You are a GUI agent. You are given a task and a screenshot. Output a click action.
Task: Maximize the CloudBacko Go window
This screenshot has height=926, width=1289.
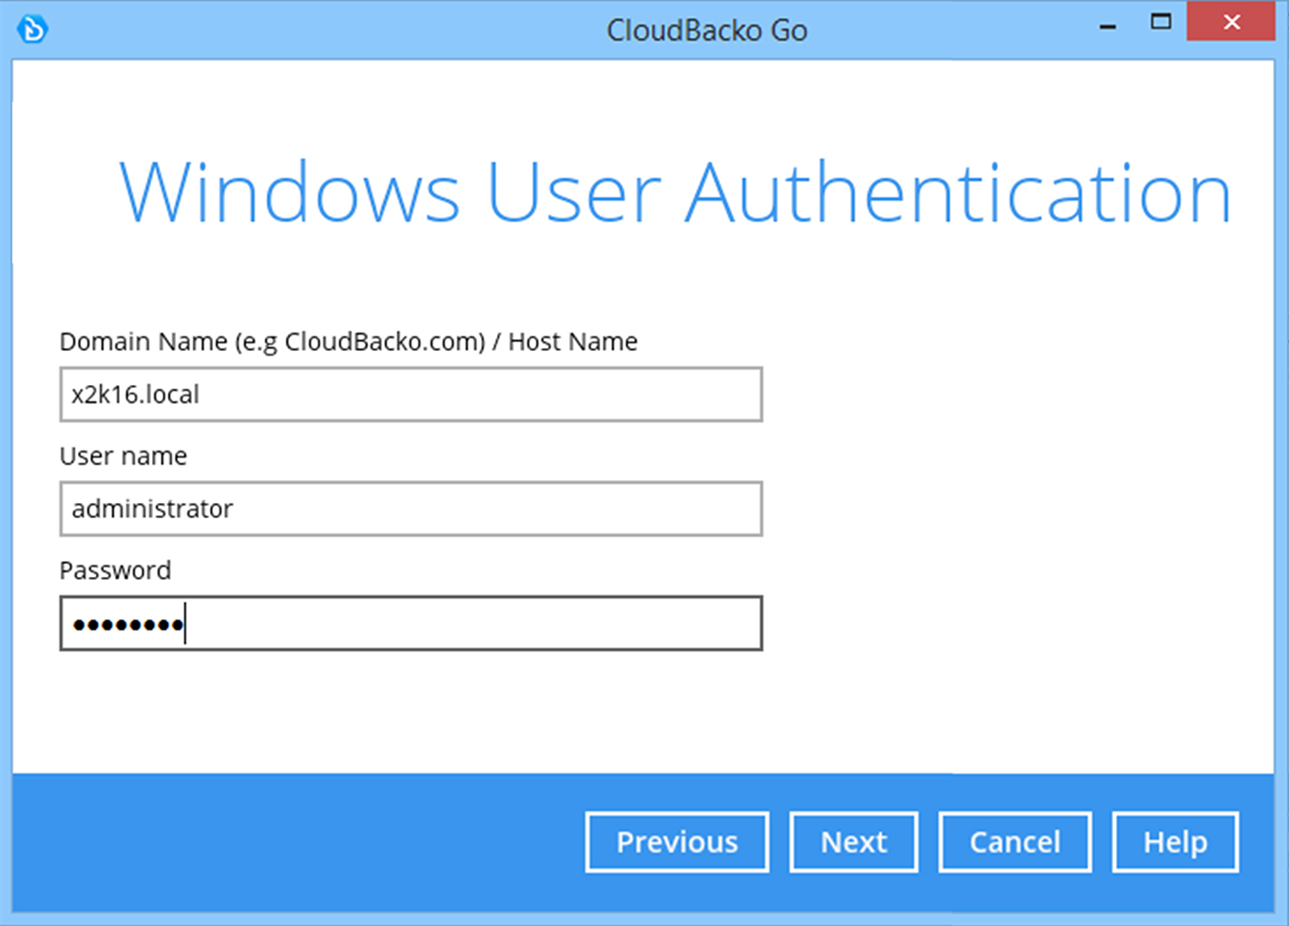[1161, 21]
